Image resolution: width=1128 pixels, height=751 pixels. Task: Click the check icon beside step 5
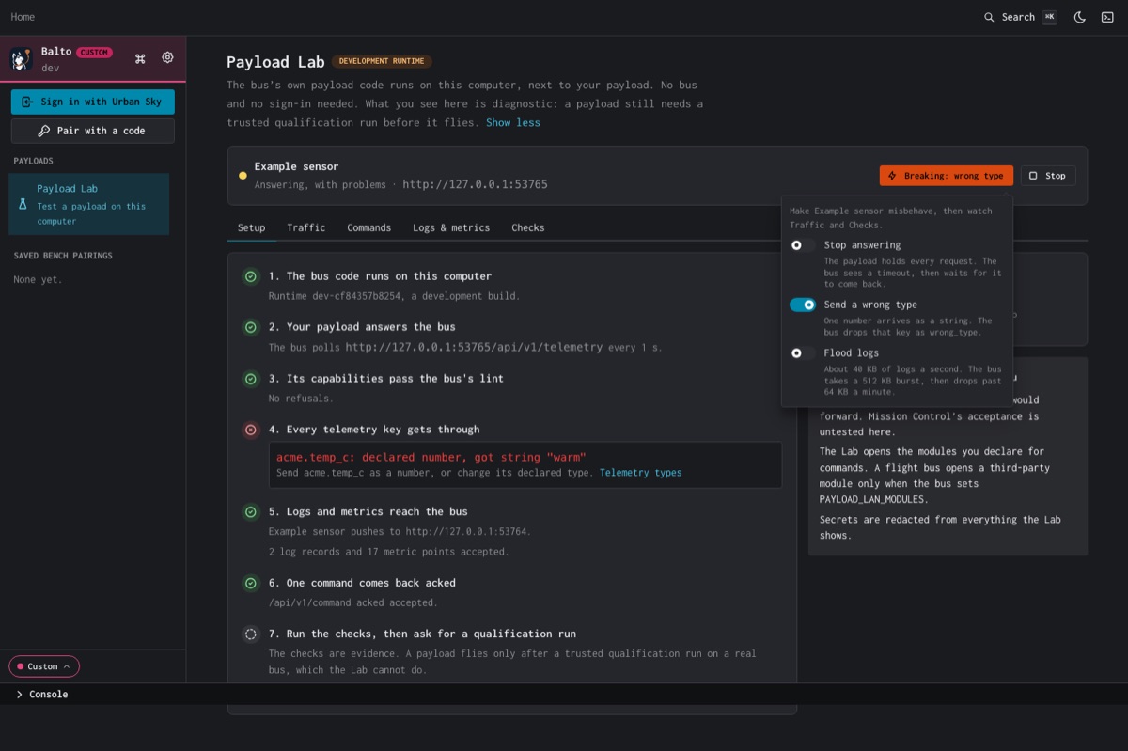(251, 512)
